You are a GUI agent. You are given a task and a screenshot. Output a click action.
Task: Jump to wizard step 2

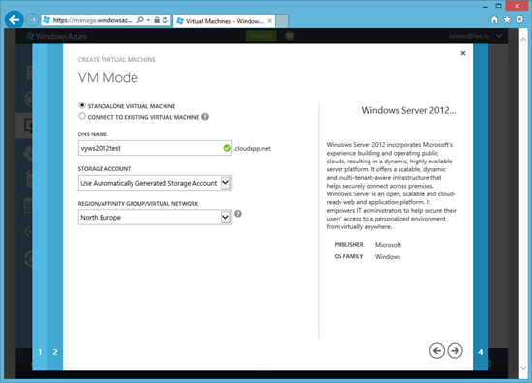click(55, 352)
